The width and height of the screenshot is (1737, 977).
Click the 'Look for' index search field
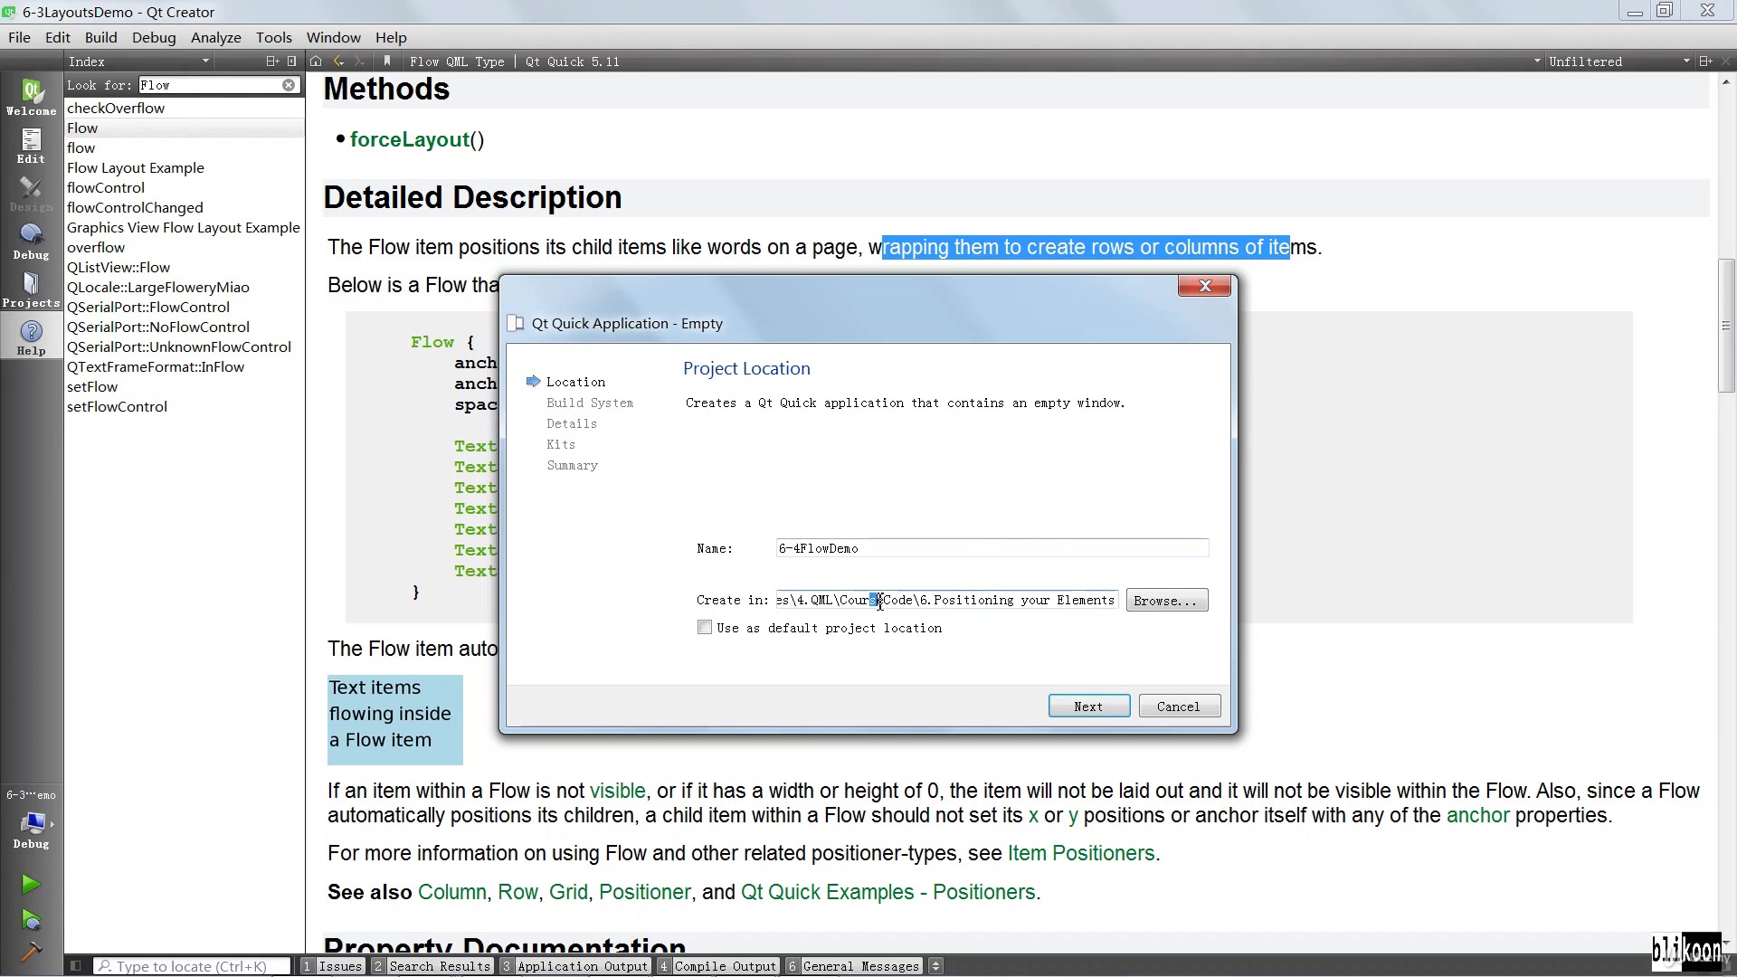click(220, 85)
